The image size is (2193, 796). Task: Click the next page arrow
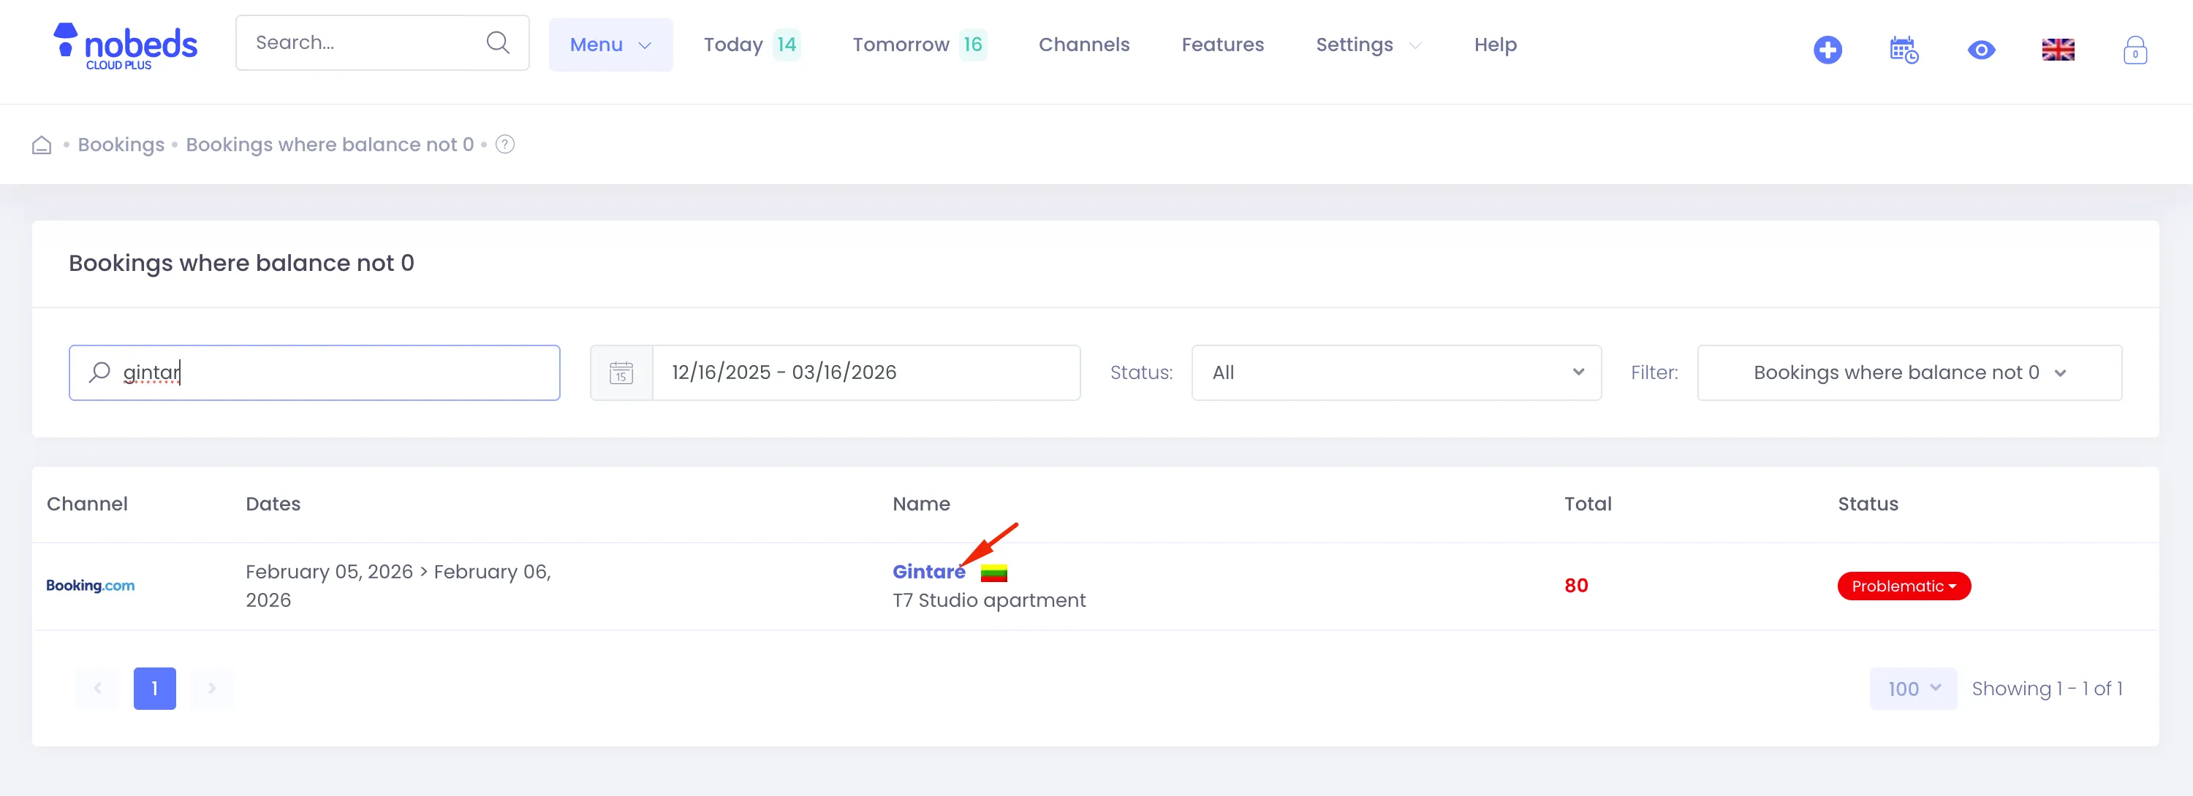212,689
